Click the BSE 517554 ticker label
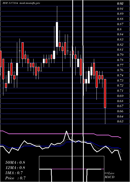The image size is (130, 182). pos(10,3)
